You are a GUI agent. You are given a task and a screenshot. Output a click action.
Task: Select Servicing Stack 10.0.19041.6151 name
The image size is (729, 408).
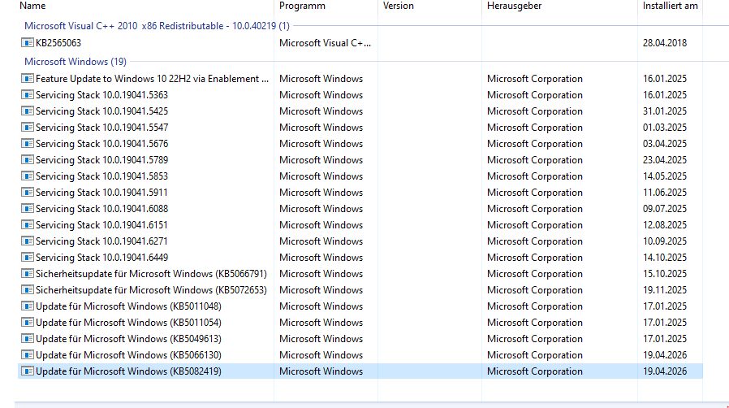point(101,225)
